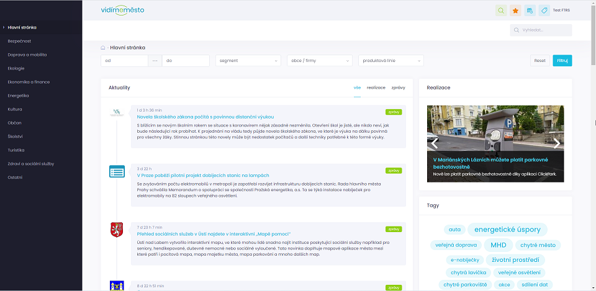Expand the segment dropdown

(248, 61)
